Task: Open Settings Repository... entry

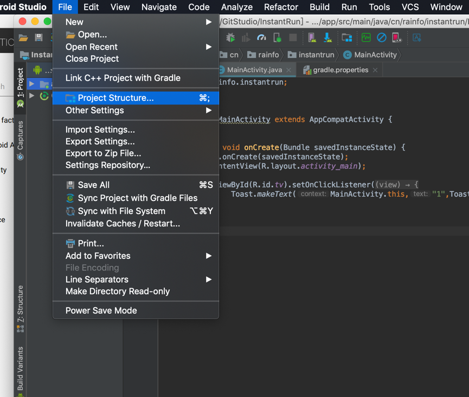Action: point(136,165)
